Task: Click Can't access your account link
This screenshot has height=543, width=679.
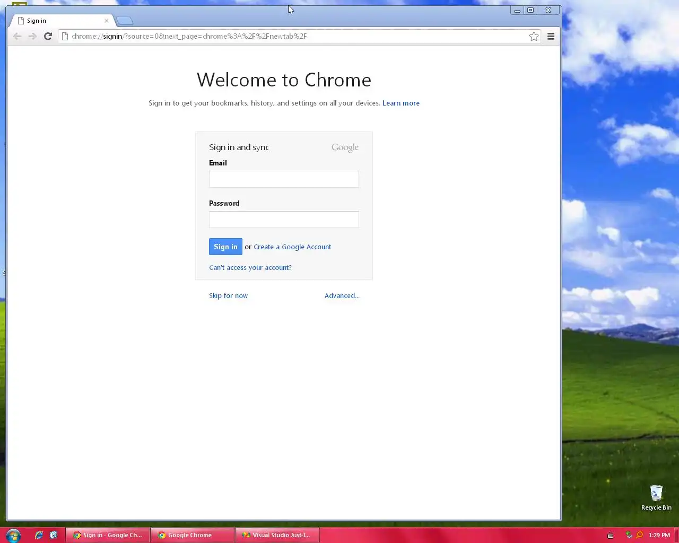Action: (x=250, y=267)
